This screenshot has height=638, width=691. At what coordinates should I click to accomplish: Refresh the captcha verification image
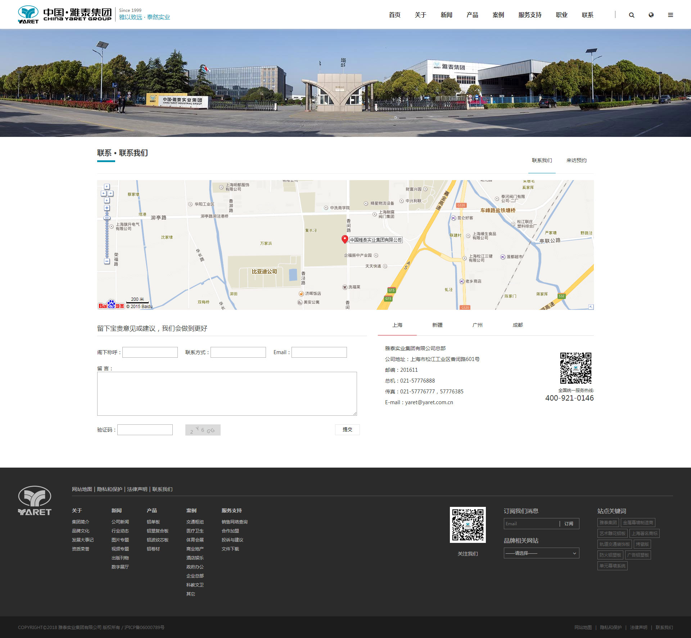click(203, 430)
